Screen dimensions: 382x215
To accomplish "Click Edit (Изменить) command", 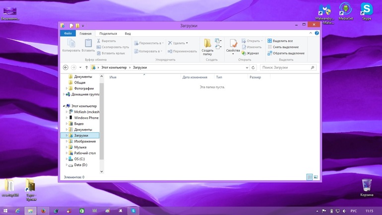I will pyautogui.click(x=252, y=47).
